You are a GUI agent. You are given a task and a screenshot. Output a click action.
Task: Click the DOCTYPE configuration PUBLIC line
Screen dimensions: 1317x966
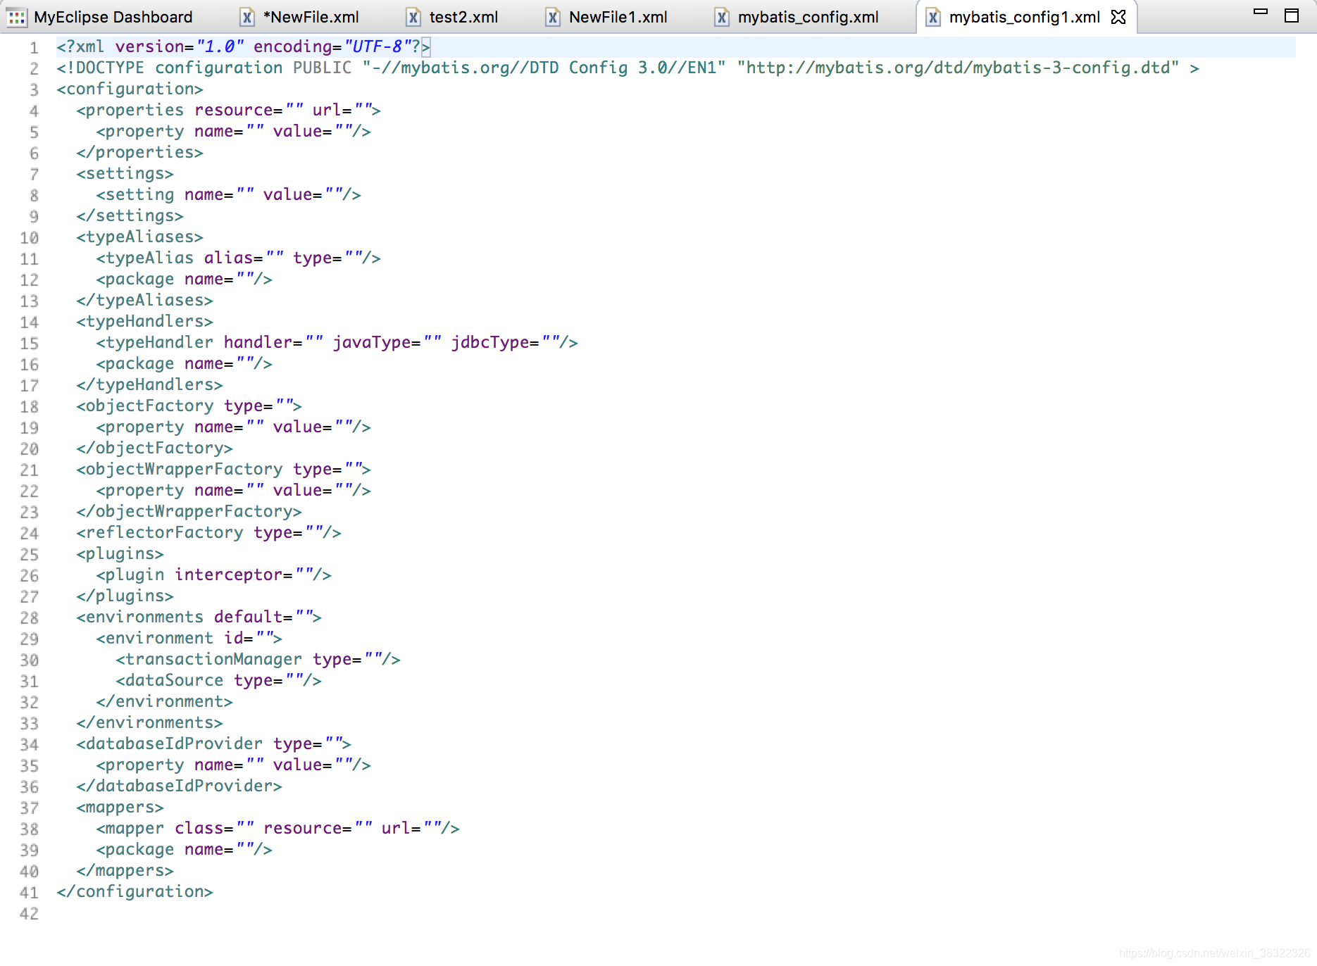[x=628, y=68]
